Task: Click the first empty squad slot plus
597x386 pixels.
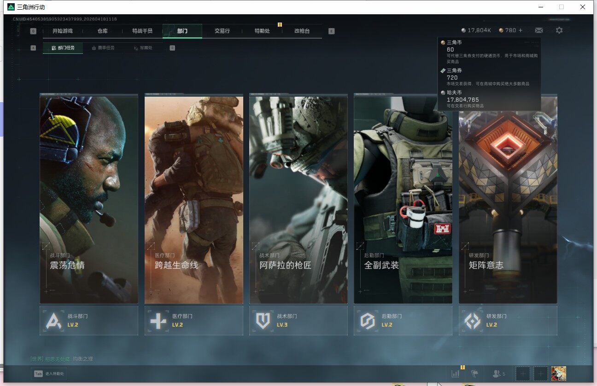Action: click(x=522, y=374)
